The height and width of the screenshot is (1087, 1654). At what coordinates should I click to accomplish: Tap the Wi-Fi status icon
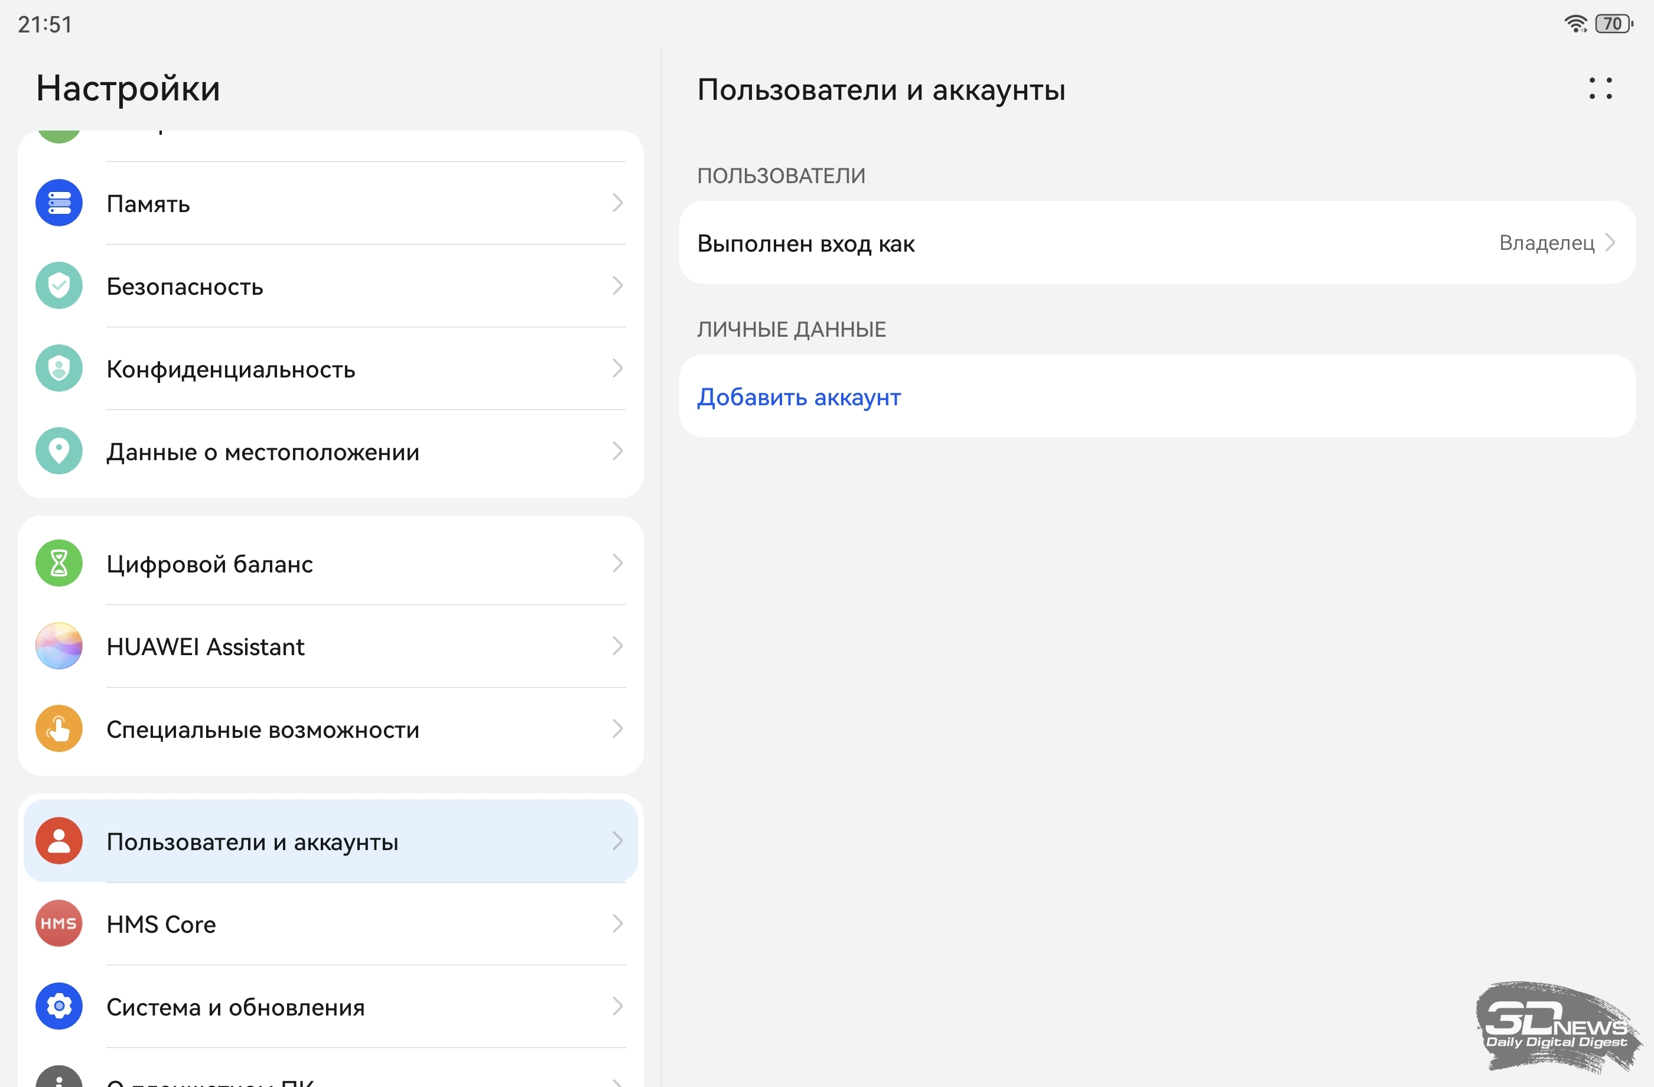point(1575,24)
